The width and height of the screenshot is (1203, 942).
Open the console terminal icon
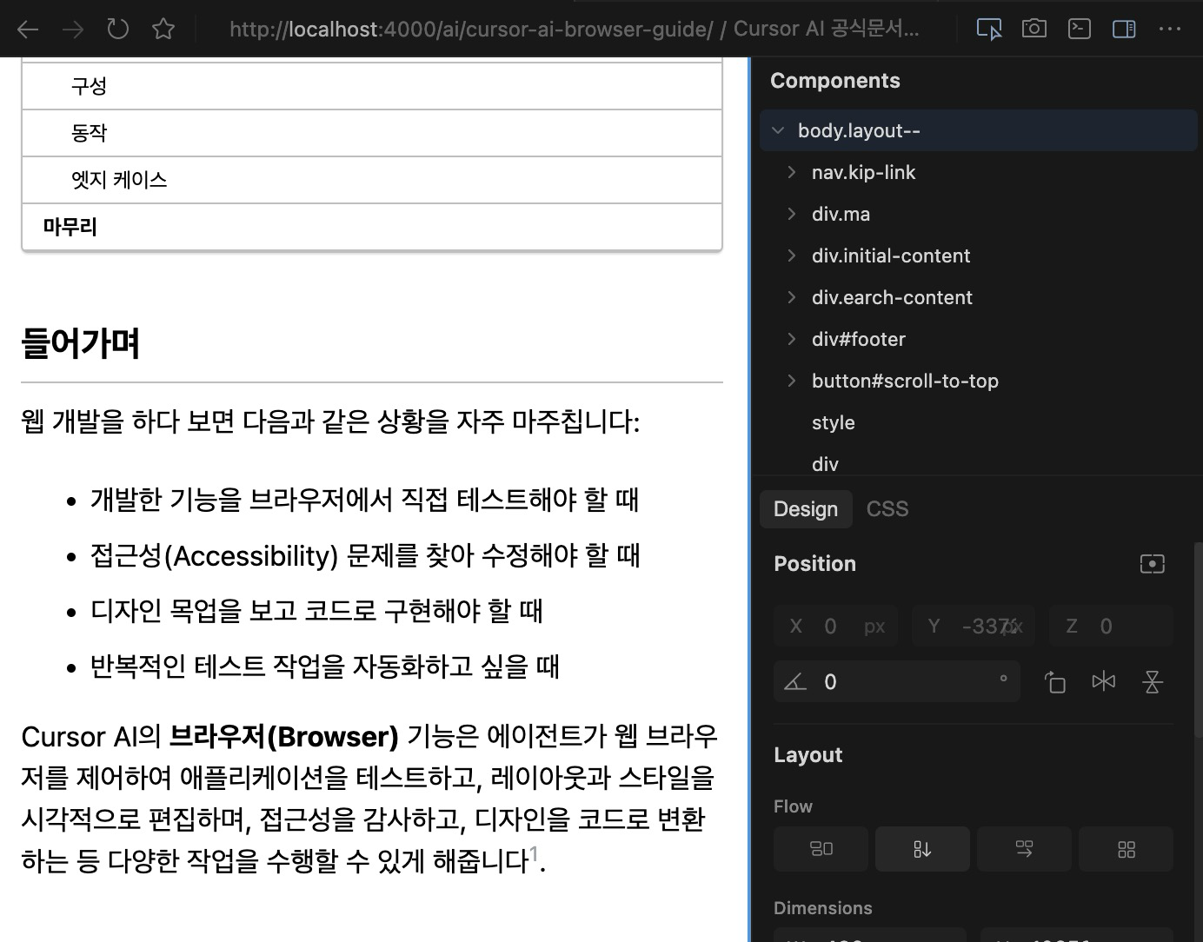point(1080,29)
